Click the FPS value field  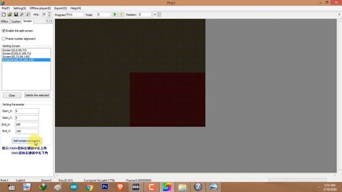pyautogui.click(x=44, y=14)
